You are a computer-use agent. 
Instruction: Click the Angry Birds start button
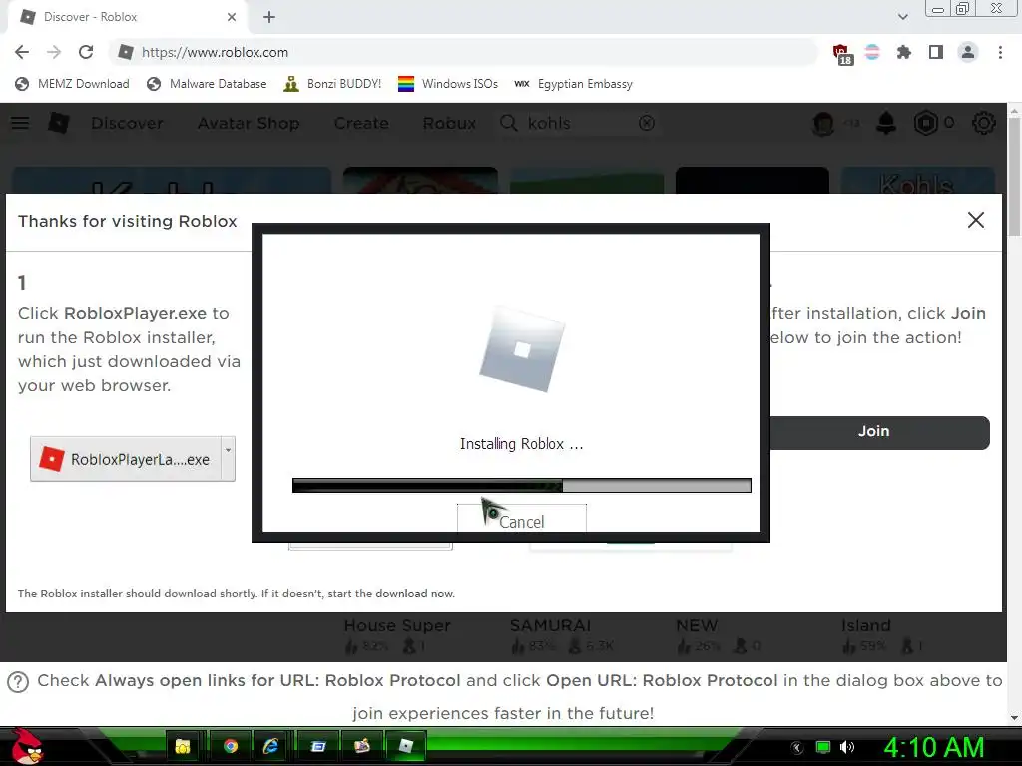point(26,746)
